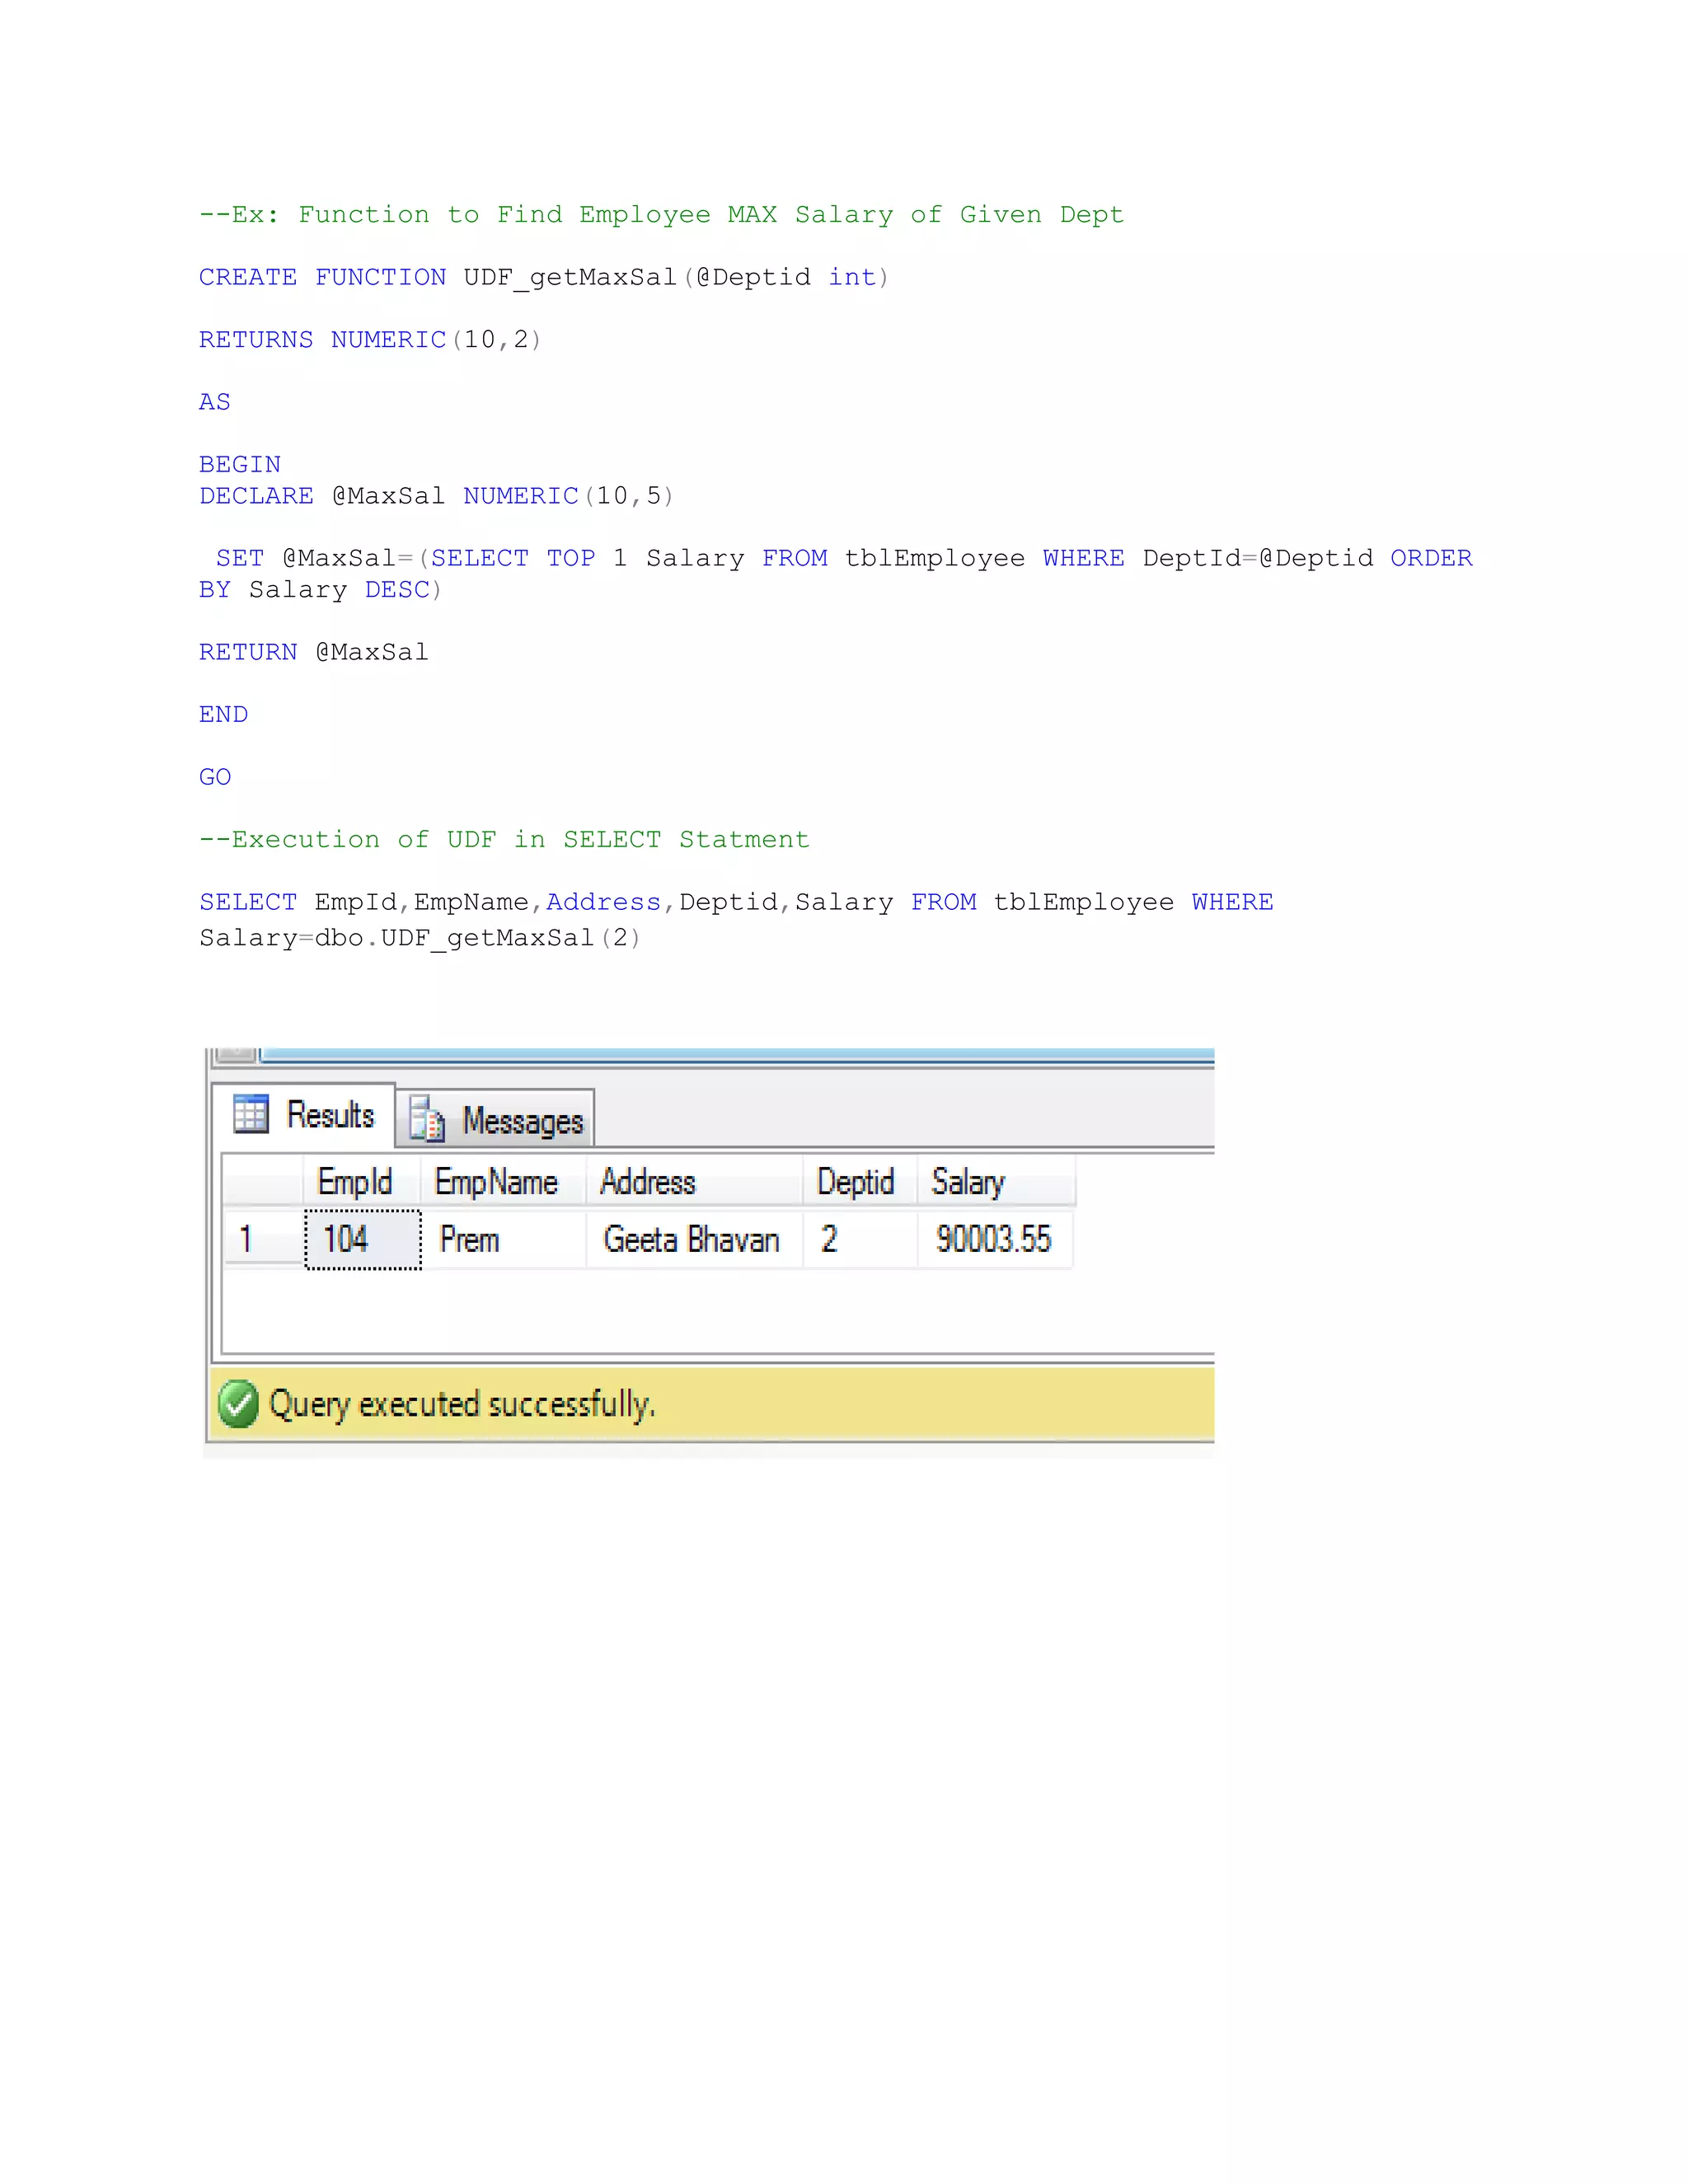Image resolution: width=1688 pixels, height=2184 pixels.
Task: Click the Execution of UDF comment line
Action: pyautogui.click(x=504, y=840)
